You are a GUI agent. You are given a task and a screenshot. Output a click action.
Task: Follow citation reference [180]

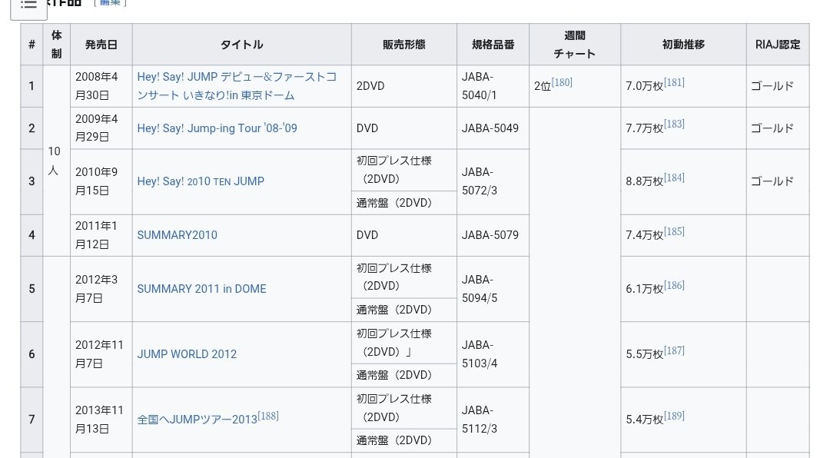562,82
